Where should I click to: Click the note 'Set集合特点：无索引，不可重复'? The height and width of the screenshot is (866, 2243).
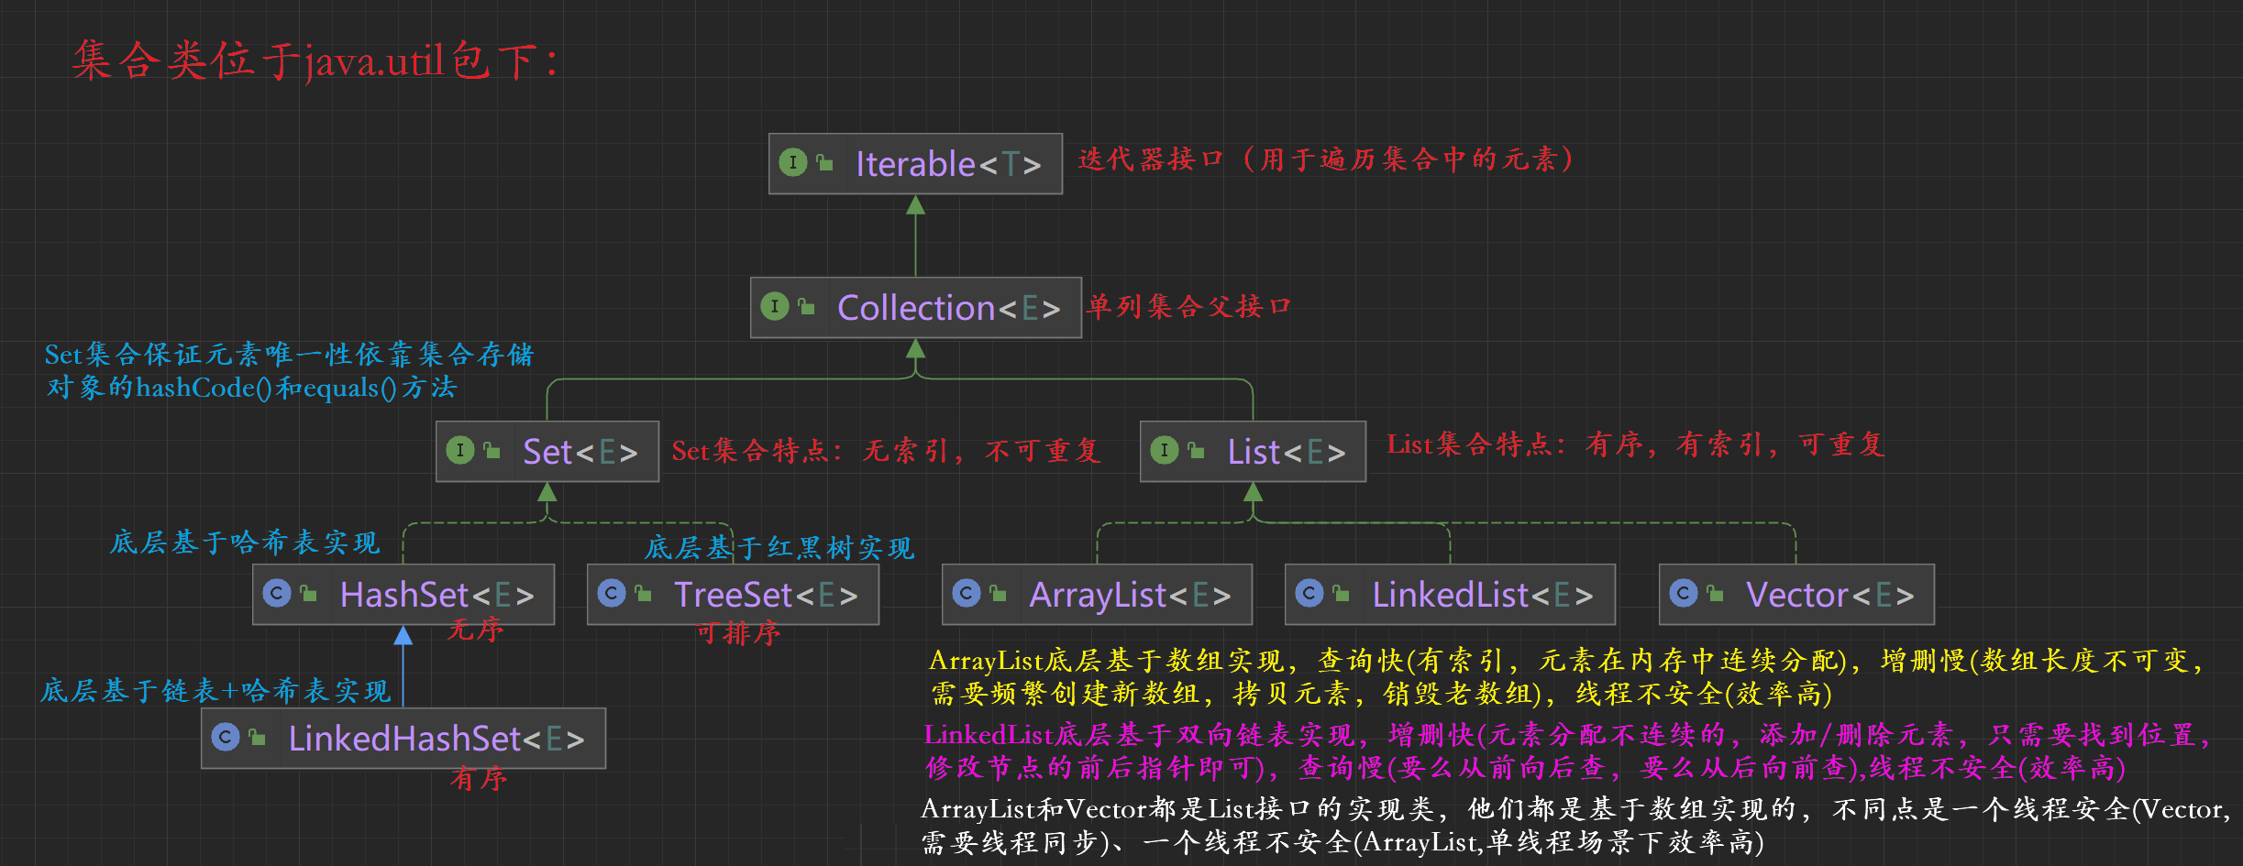point(886,451)
